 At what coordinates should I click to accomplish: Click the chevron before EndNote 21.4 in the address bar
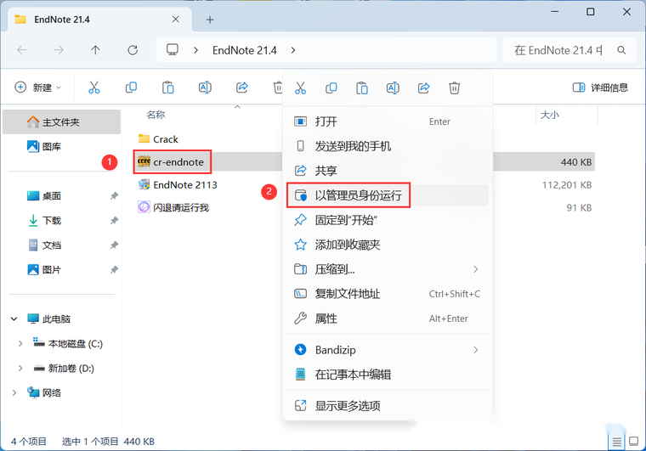(196, 50)
